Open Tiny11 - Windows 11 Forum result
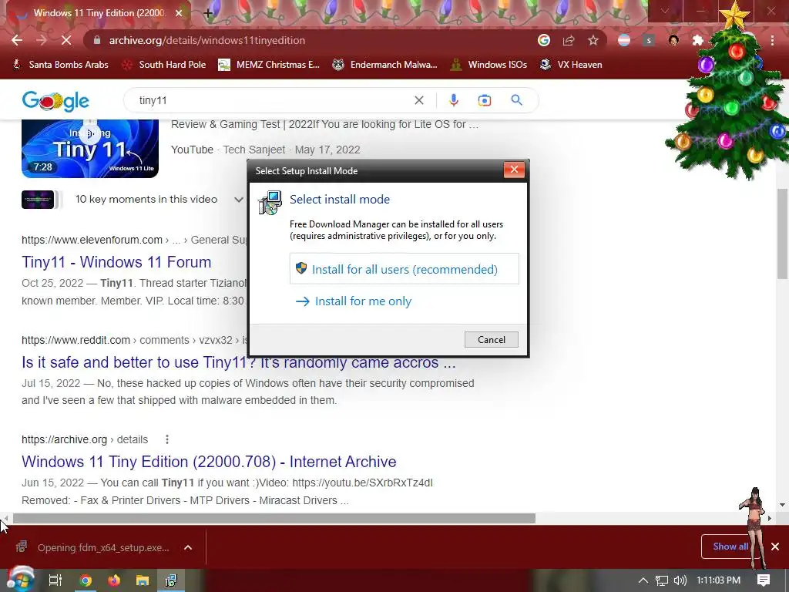789x592 pixels. click(116, 262)
